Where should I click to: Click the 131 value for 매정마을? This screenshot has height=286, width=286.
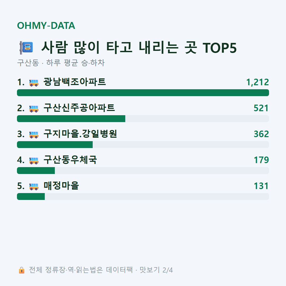point(261,186)
